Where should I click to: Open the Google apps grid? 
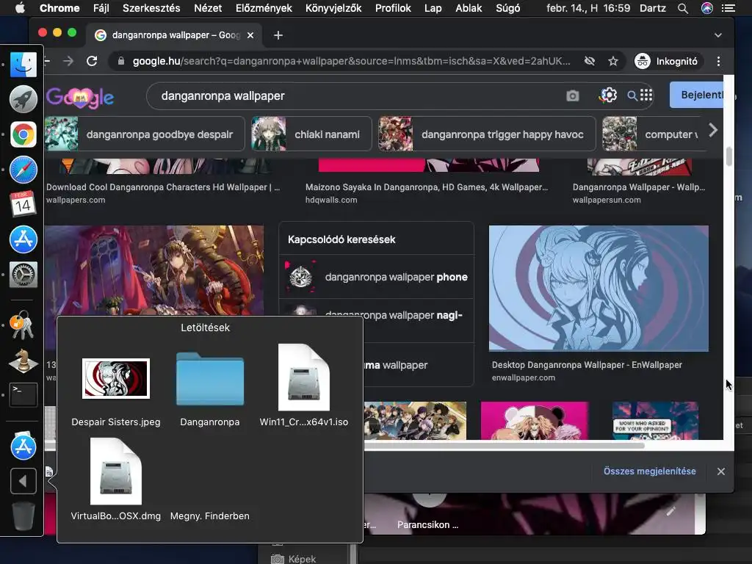[x=646, y=95]
